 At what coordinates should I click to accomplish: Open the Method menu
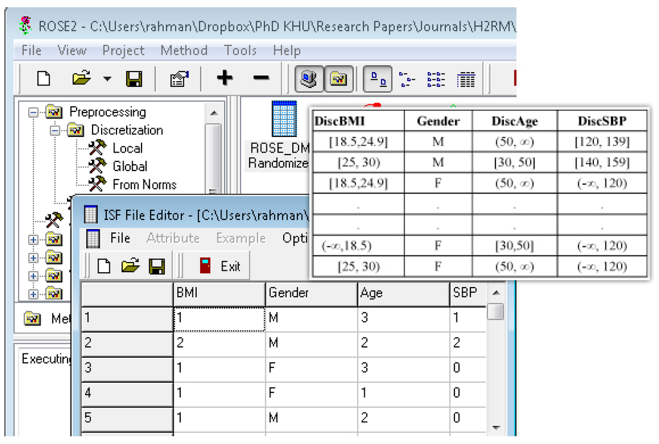[183, 50]
